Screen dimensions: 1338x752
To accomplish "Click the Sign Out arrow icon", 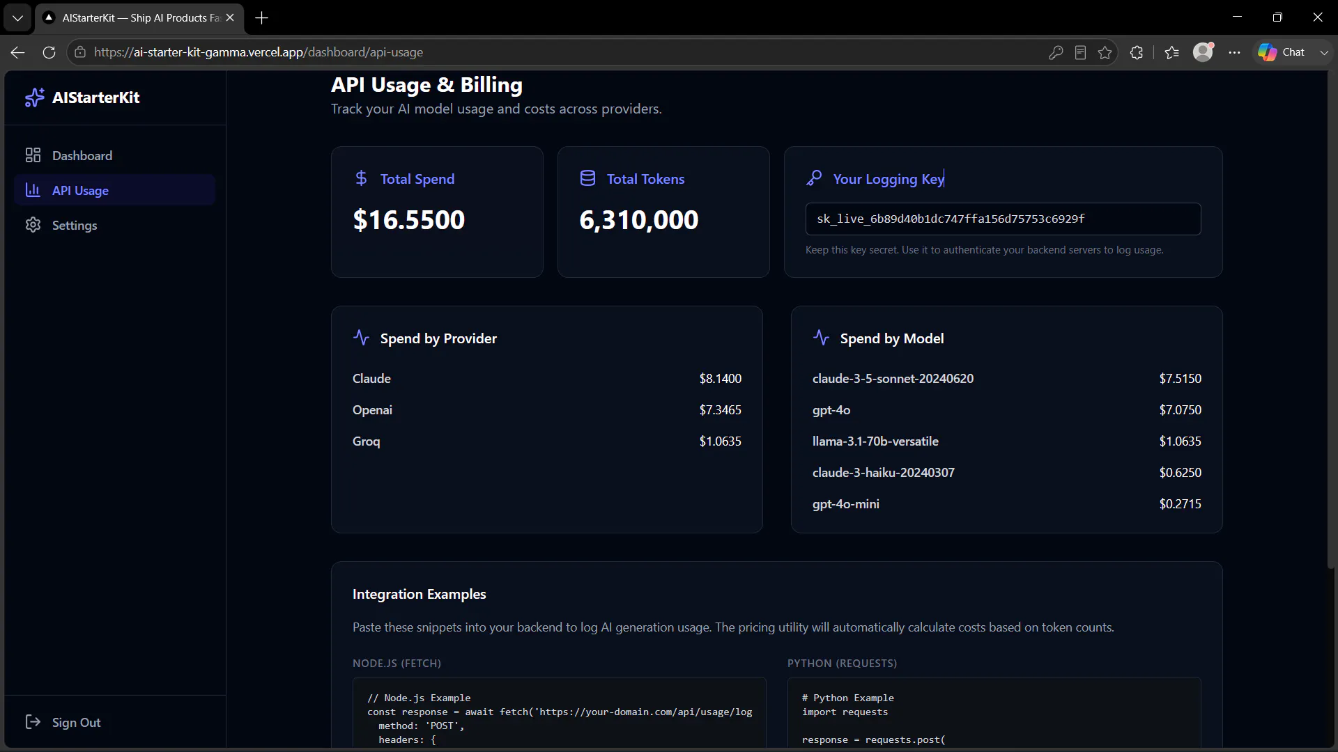I will click(33, 722).
